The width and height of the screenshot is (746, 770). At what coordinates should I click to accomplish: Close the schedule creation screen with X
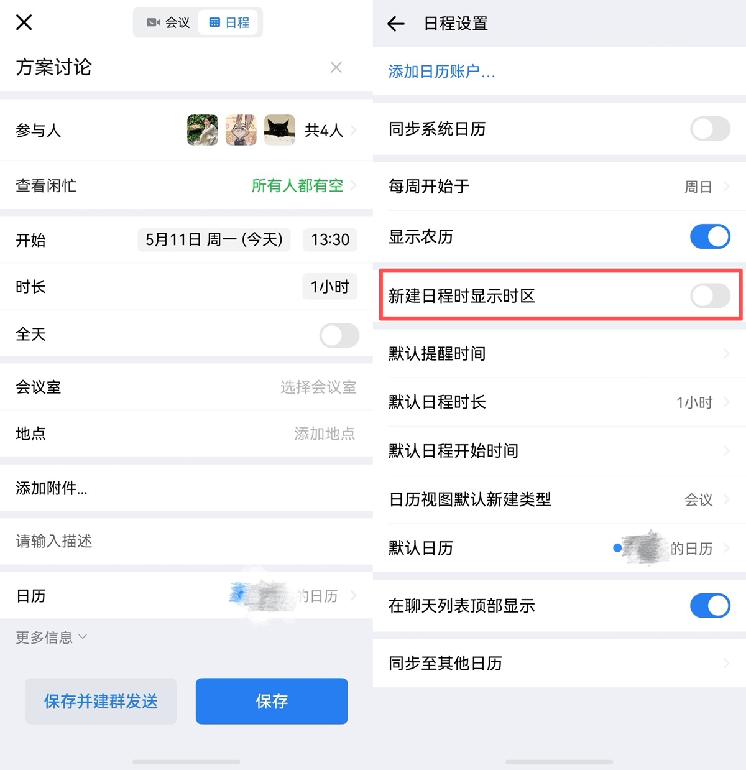24,22
